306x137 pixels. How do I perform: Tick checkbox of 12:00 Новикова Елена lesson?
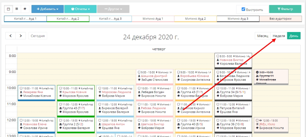21,120
